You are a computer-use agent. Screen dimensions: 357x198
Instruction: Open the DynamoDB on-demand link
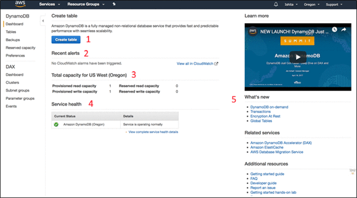[x=269, y=107]
